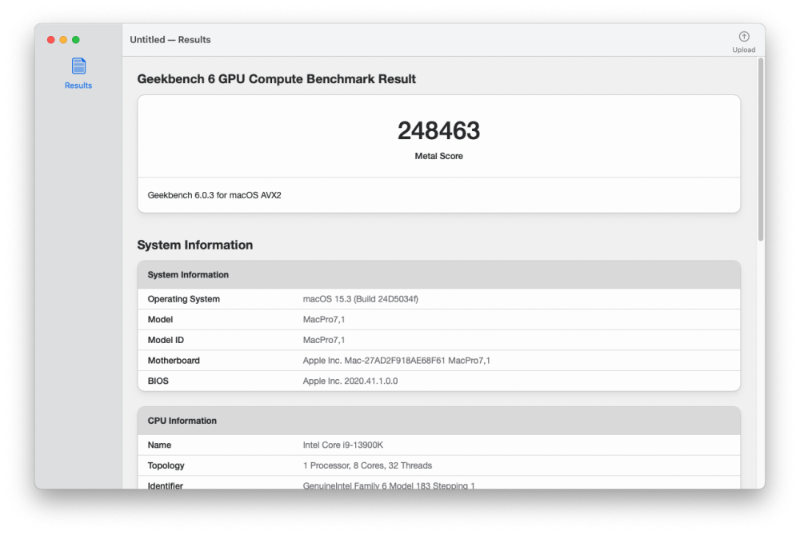Click the large System Information section heading
The width and height of the screenshot is (800, 535).
195,245
